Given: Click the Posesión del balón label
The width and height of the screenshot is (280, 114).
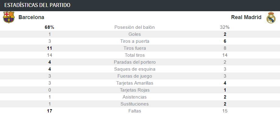Looking at the screenshot, I should point(135,27).
